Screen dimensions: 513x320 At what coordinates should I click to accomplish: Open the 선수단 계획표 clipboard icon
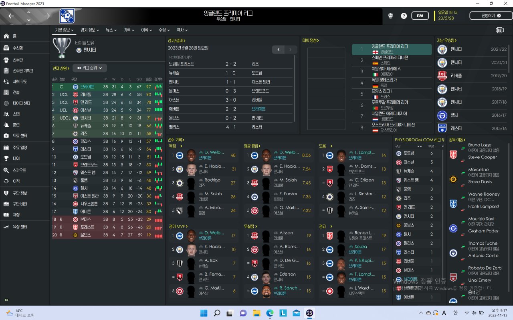(6, 71)
